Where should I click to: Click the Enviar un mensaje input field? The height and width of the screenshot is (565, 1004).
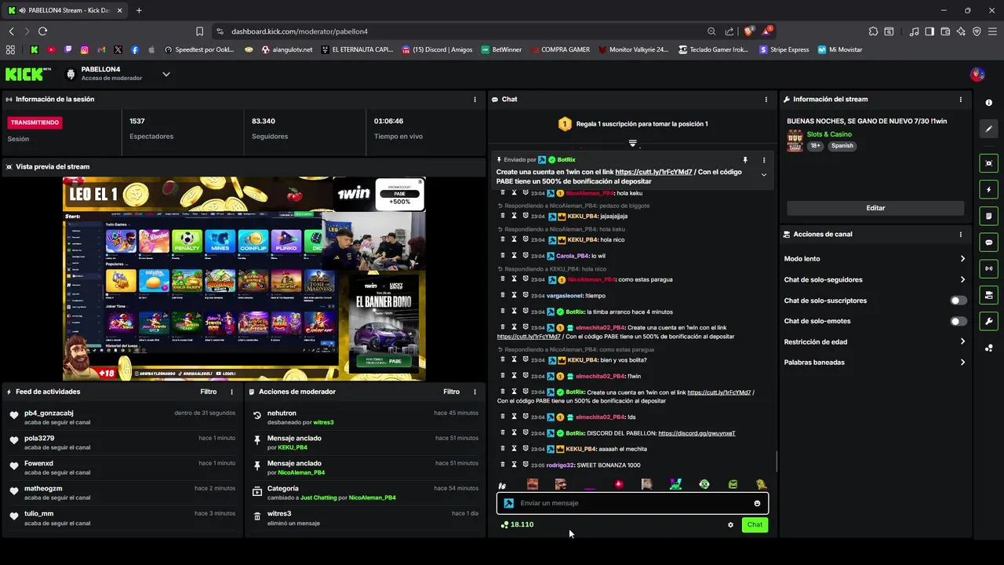(x=631, y=503)
